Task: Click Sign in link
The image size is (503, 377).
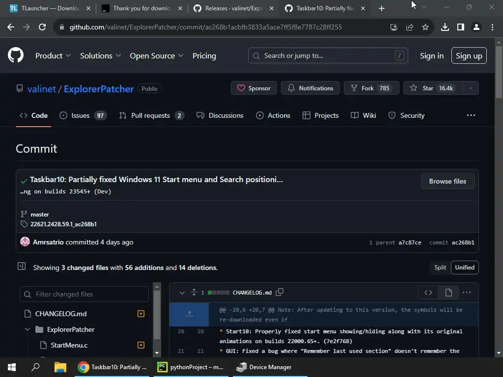Action: tap(431, 56)
